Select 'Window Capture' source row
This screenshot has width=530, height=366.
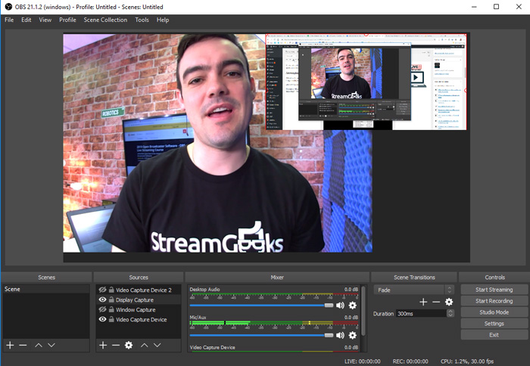pos(139,309)
